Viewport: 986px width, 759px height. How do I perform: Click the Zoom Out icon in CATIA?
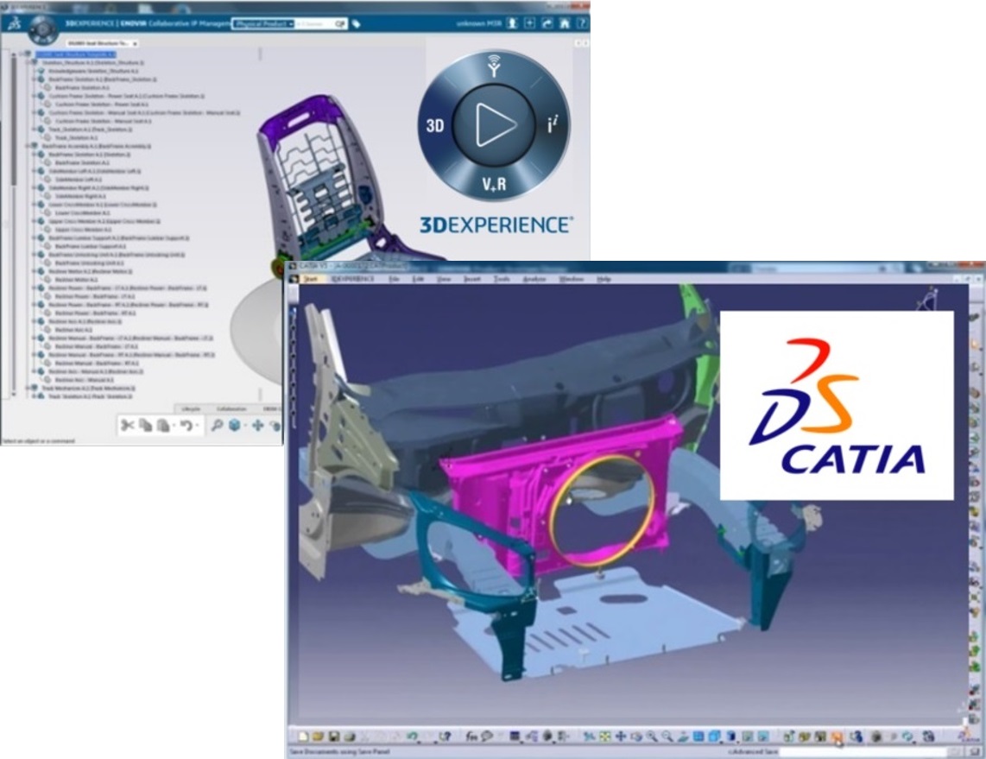point(667,737)
